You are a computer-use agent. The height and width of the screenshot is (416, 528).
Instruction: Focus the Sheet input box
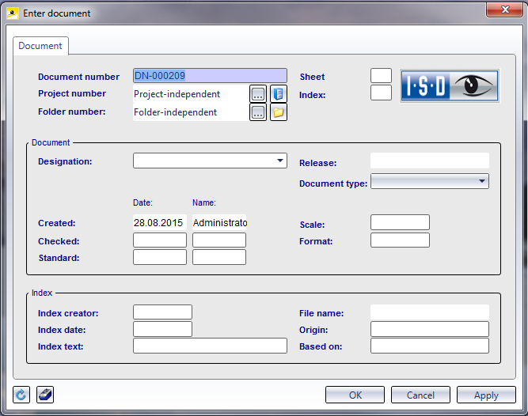381,76
